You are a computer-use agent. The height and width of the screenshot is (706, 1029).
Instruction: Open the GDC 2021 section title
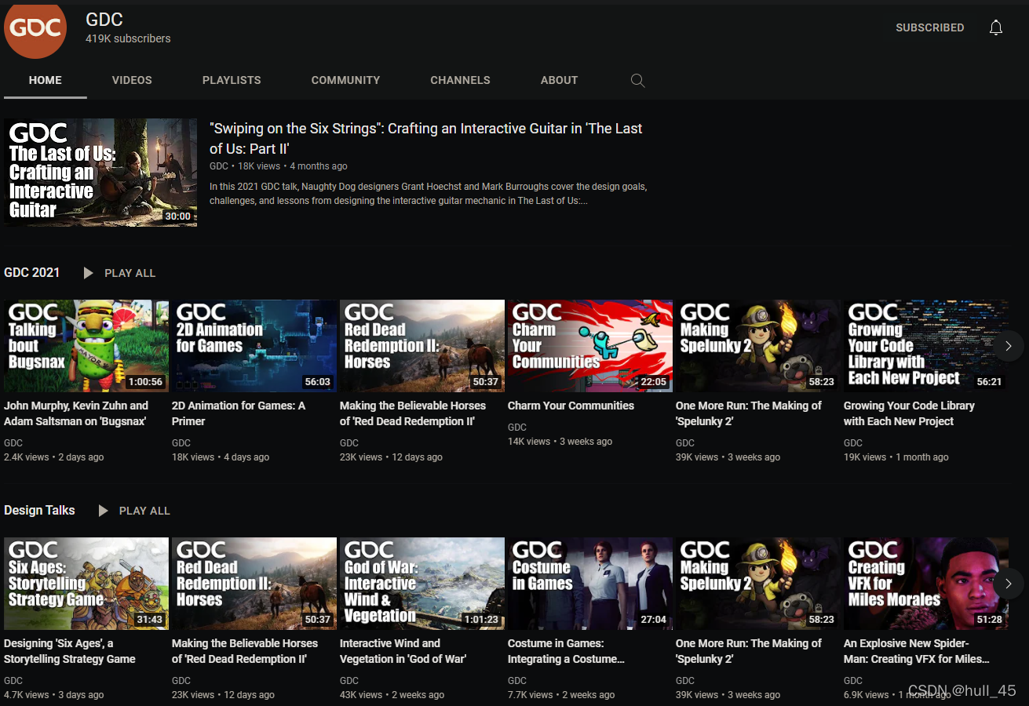pyautogui.click(x=31, y=272)
